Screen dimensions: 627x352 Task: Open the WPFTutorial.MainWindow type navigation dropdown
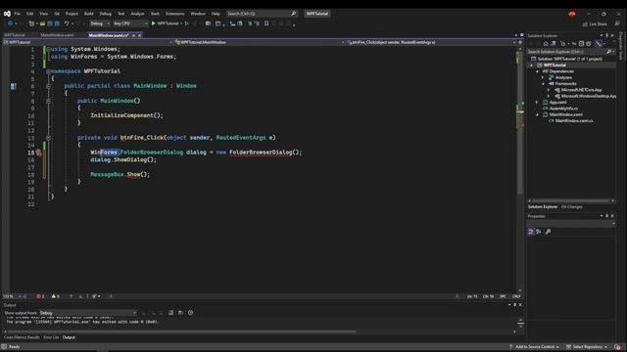pos(259,42)
